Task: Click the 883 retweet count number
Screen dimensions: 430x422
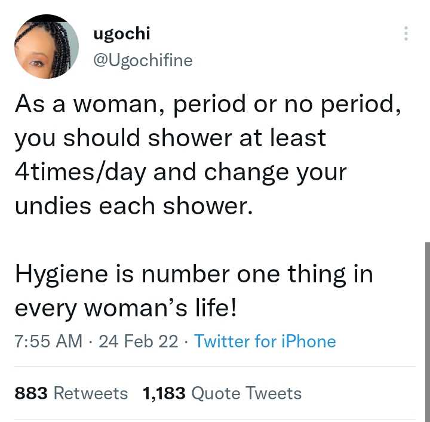Action: pos(31,394)
